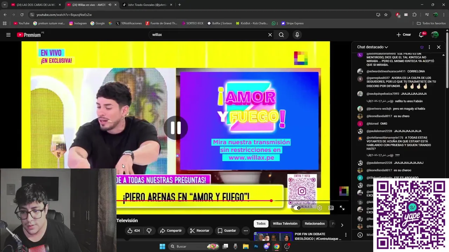Open KickBot bookmark

252,23
